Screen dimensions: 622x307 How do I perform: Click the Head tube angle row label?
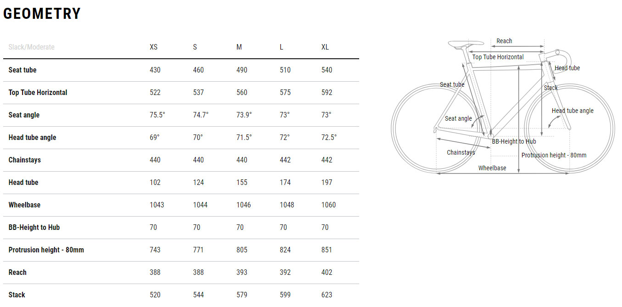[x=32, y=137]
